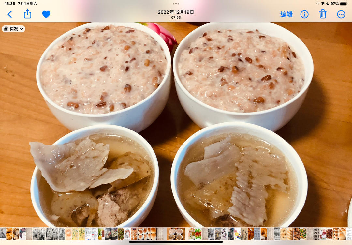Tap the 编辑 edit button
The height and width of the screenshot is (245, 352).
[x=286, y=14]
